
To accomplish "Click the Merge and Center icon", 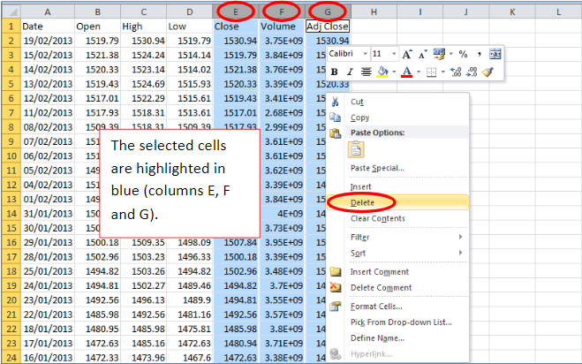I will click(x=495, y=54).
